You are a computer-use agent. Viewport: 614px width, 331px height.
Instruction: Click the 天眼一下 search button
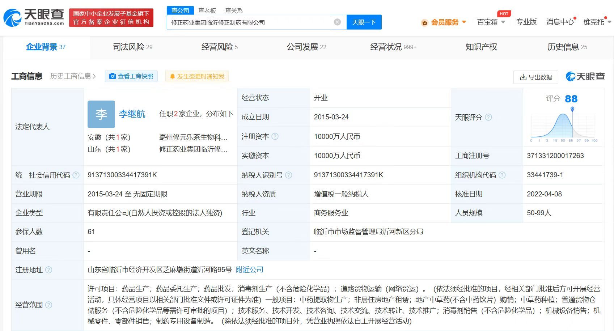tap(363, 22)
